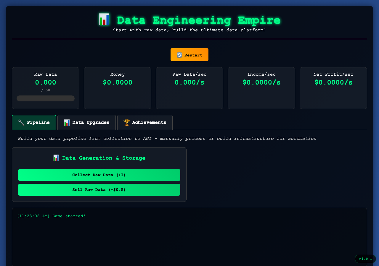
Task: Click the Restart button
Action: tap(189, 55)
